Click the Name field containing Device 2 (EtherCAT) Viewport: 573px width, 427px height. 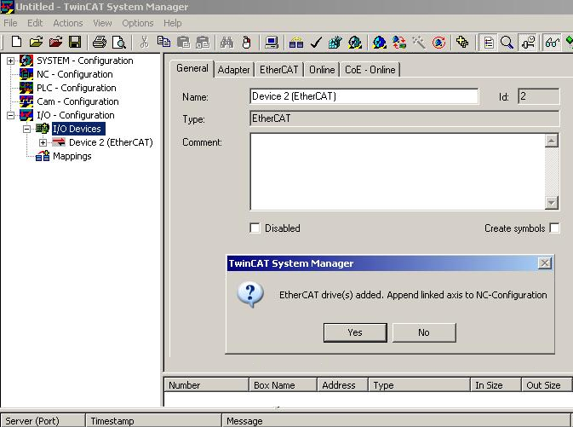[364, 96]
